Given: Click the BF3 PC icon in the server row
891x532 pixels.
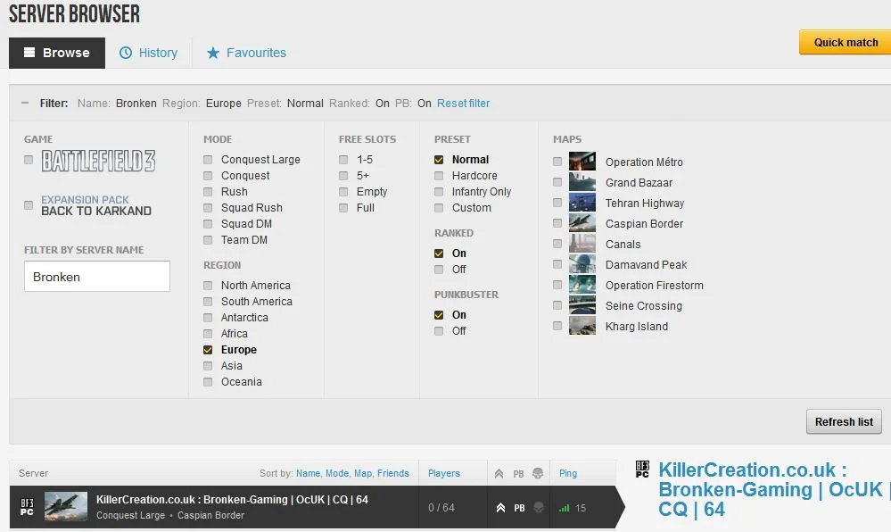Looking at the screenshot, I should point(27,507).
